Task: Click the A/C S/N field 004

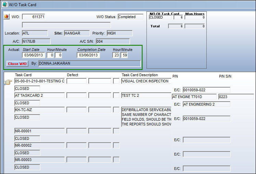Action: (113, 41)
